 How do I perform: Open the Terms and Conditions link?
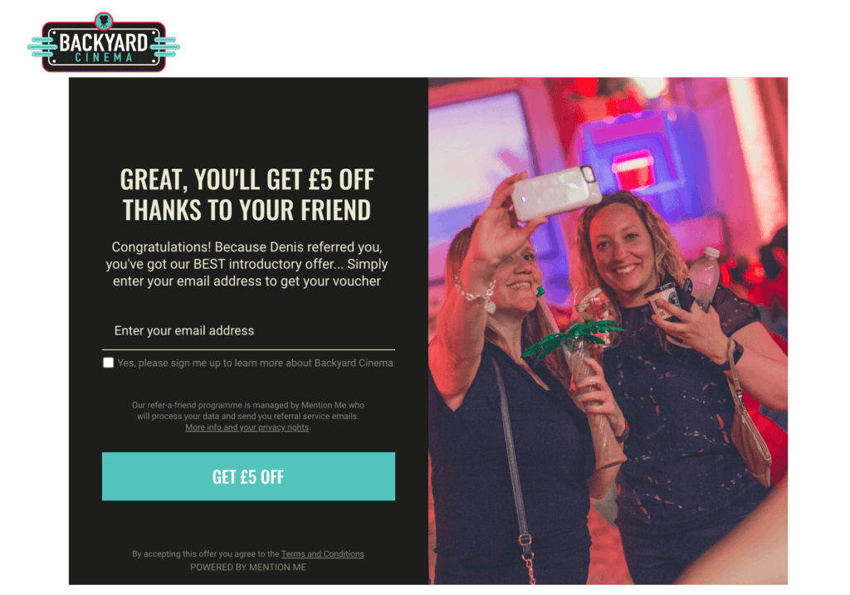tap(323, 554)
